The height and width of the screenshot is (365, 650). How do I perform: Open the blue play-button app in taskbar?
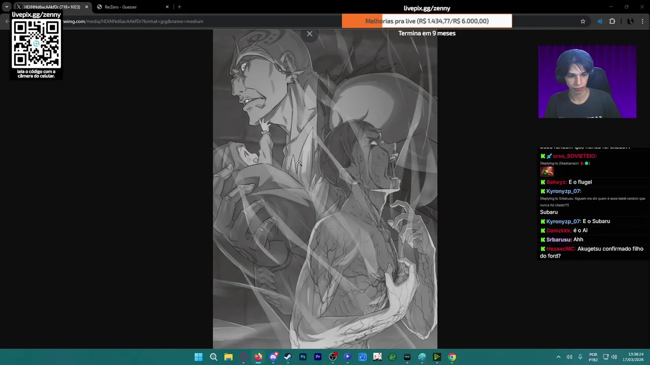tap(347, 357)
